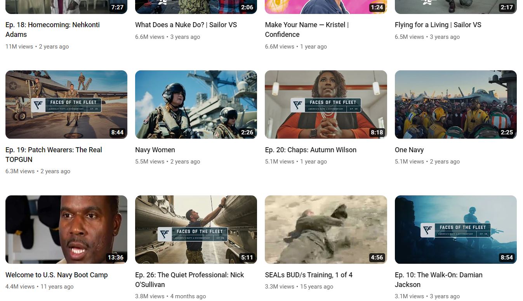Select the 'Flying for a Living' video title
The image size is (523, 301).
(x=438, y=25)
